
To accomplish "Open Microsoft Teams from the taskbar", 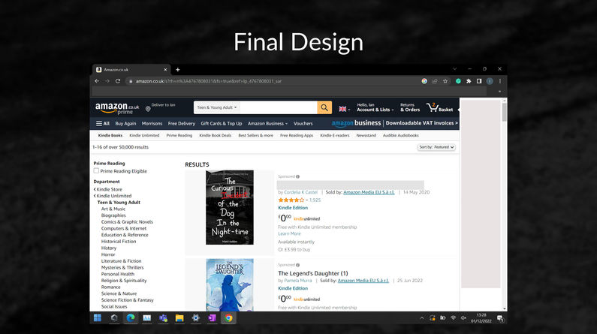I will pyautogui.click(x=164, y=318).
